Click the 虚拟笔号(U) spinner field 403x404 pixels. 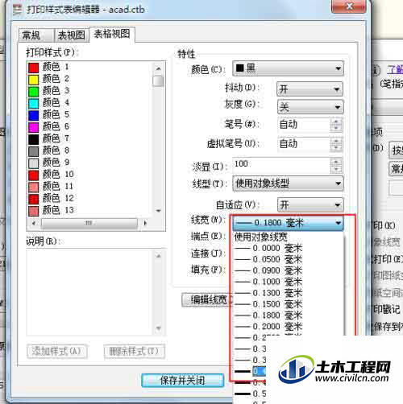pyautogui.click(x=310, y=144)
